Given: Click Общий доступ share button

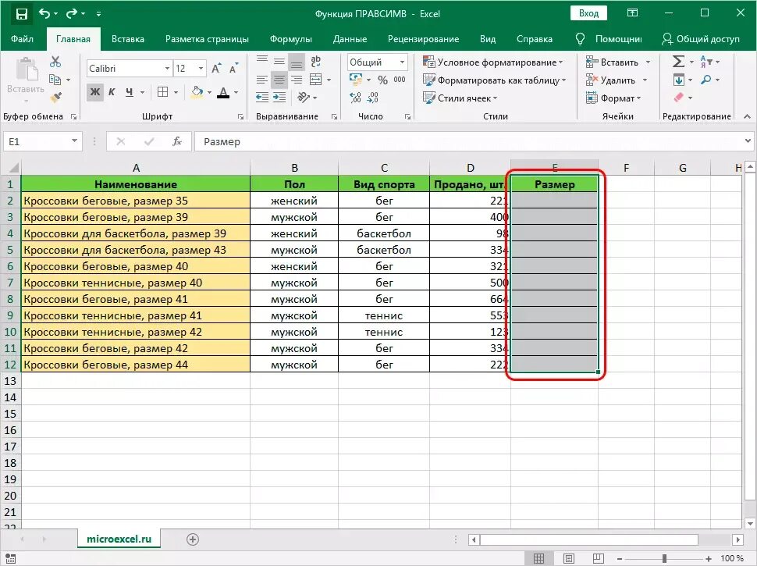Looking at the screenshot, I should click(701, 39).
